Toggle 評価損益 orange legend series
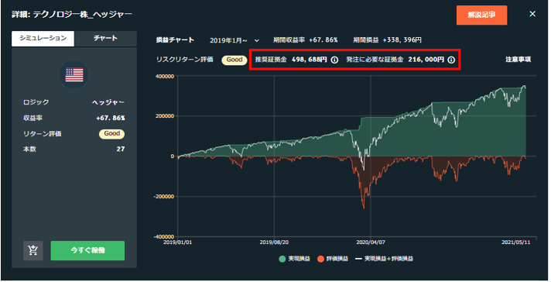 pyautogui.click(x=333, y=259)
